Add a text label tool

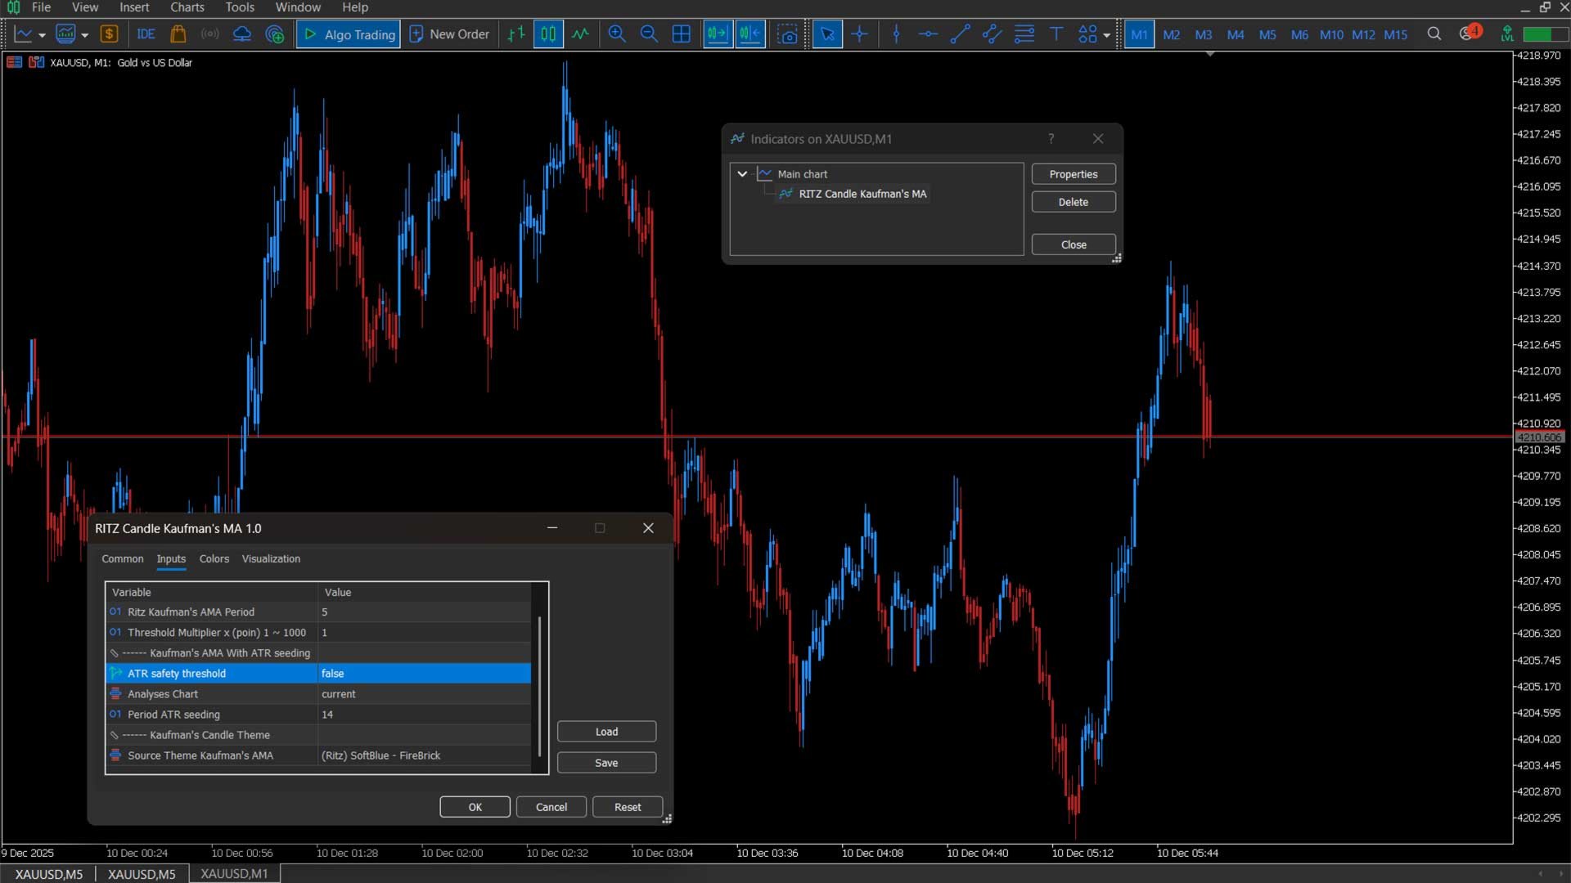point(1056,34)
